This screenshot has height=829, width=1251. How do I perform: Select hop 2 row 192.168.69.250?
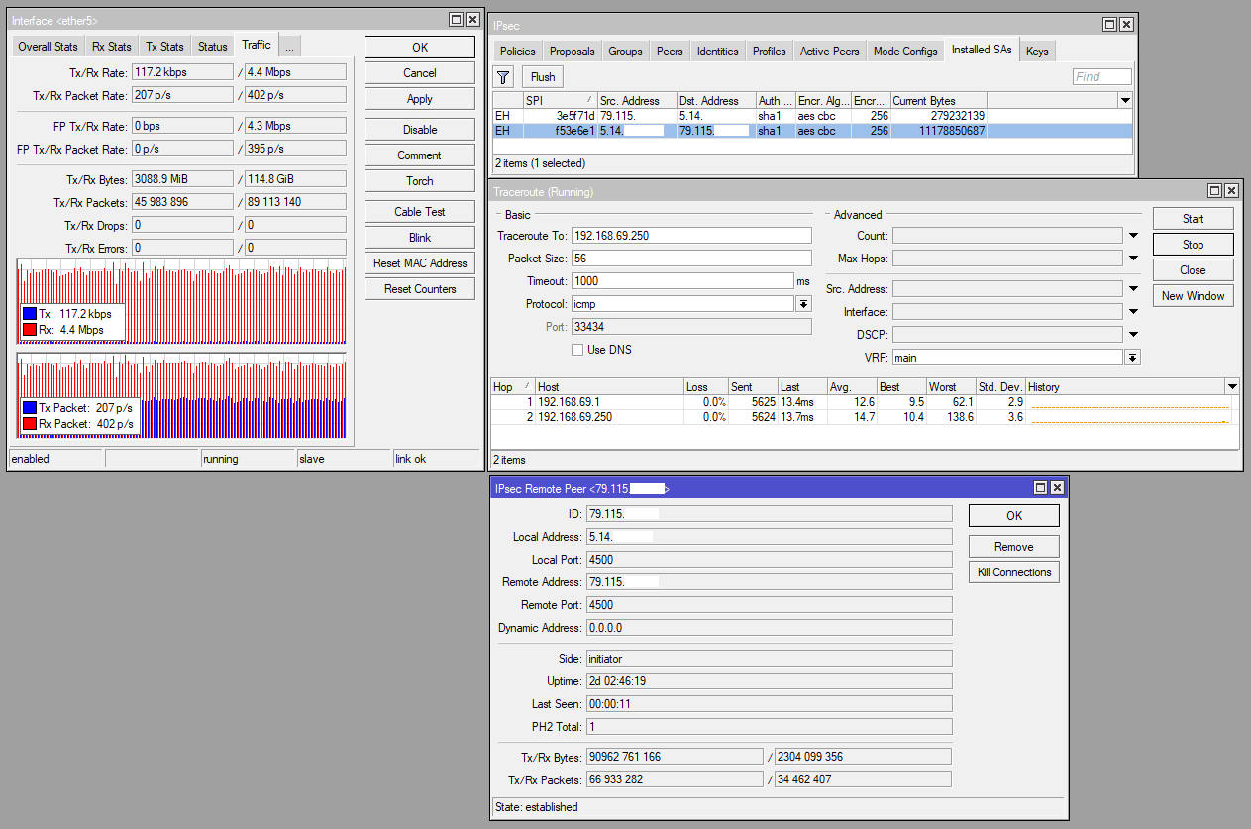click(865, 417)
